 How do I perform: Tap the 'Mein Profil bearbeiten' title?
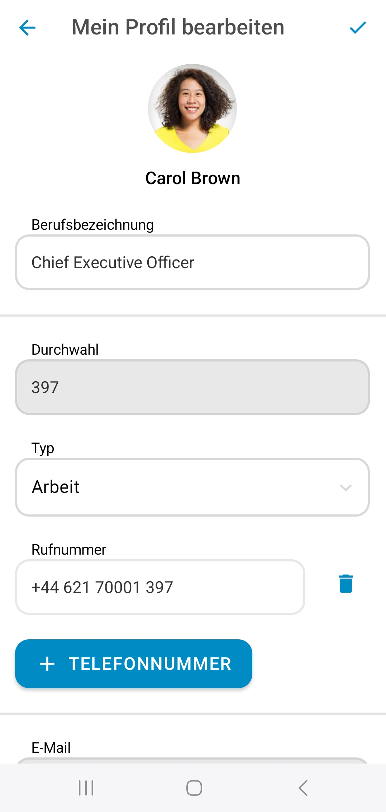coord(178,27)
